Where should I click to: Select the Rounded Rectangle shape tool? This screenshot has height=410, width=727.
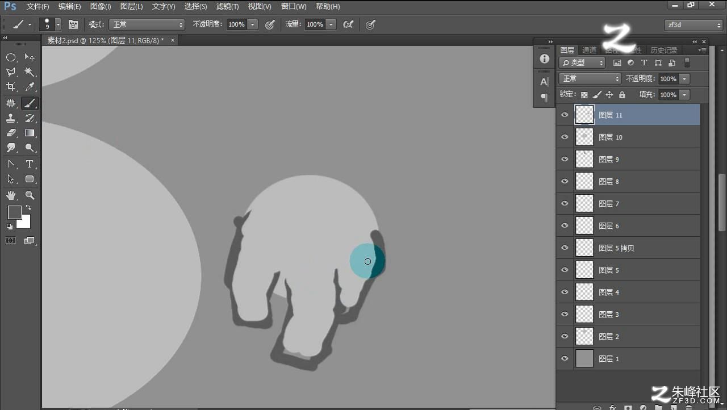coord(30,179)
